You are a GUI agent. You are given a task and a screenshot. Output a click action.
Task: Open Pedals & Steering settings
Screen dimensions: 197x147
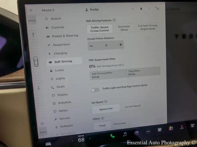point(62,36)
